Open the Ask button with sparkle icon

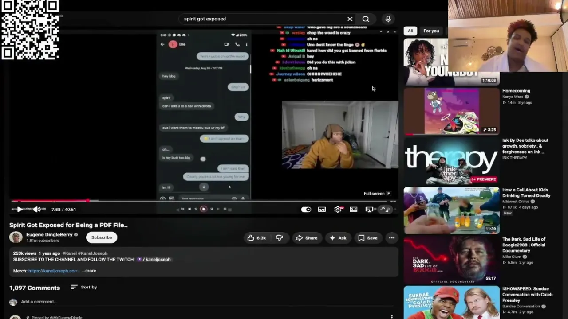[x=338, y=238]
